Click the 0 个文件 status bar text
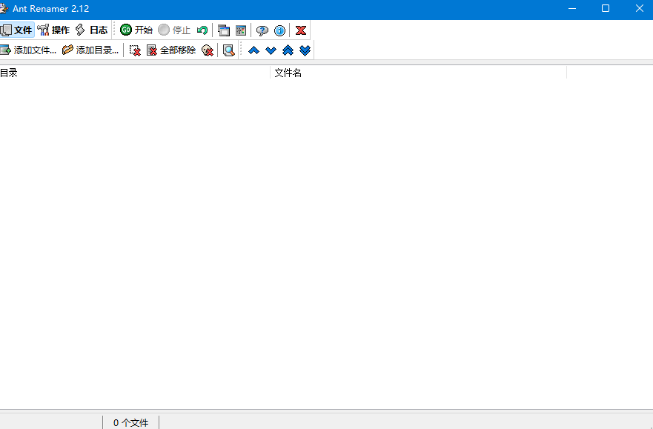653x429 pixels. (130, 423)
